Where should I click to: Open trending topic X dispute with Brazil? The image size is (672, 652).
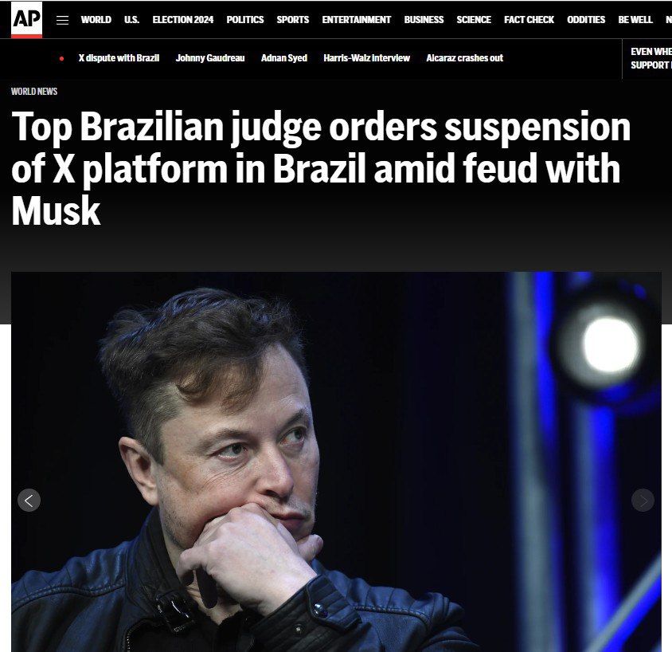pos(119,58)
